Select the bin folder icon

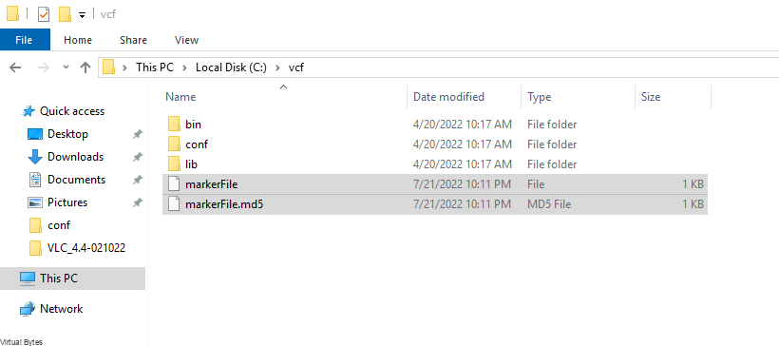point(174,125)
